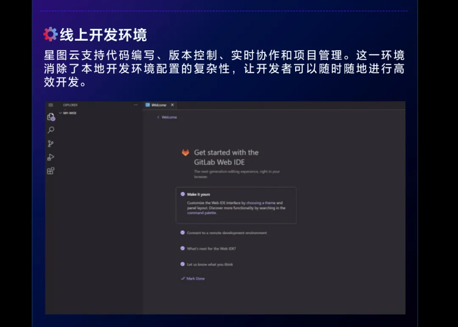Open the Run and Debug view

click(x=51, y=157)
